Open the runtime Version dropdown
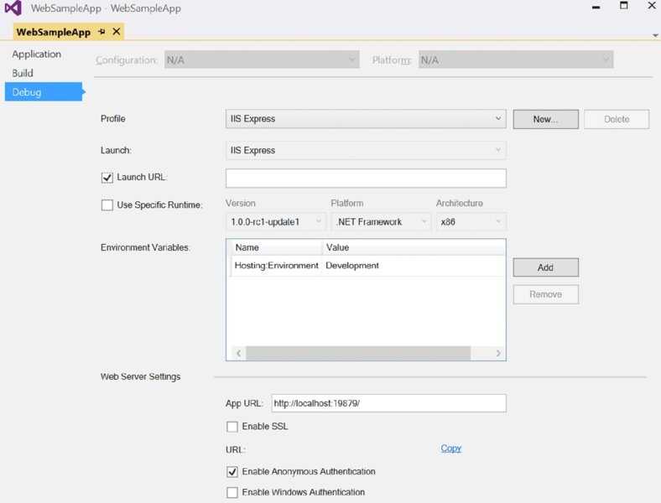 [276, 221]
